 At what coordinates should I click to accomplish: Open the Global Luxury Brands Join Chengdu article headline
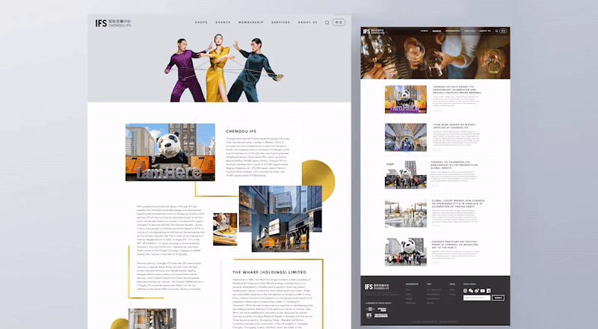pyautogui.click(x=458, y=203)
